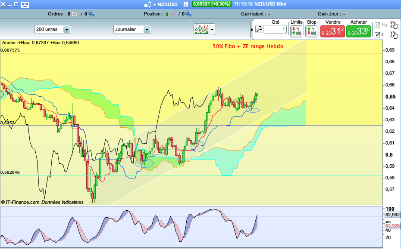Click the order-on-chart hand icon beside Sg
Viewport: 401px width, 249px height.
(394, 25)
